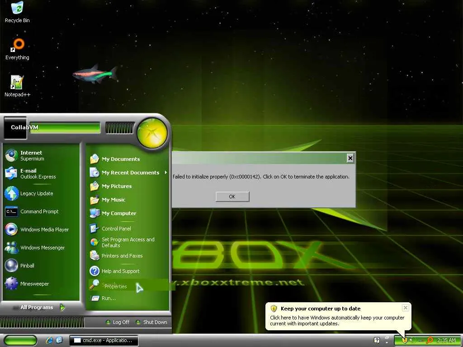Click the My Music folder icon
Viewport: 463px width, 347px height.
(94, 200)
